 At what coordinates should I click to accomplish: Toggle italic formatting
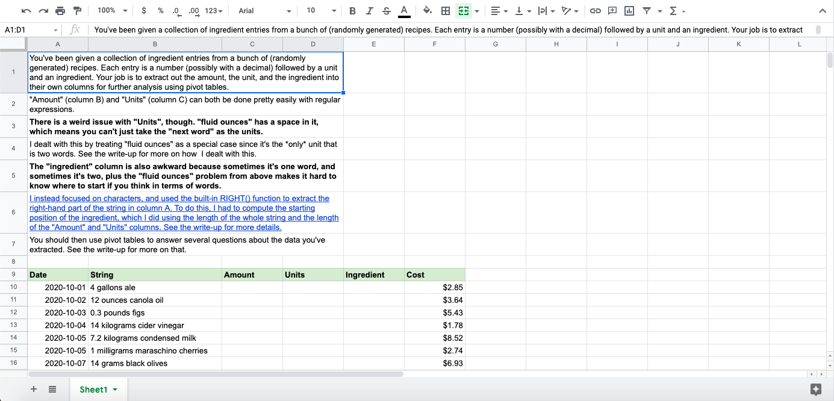(369, 11)
